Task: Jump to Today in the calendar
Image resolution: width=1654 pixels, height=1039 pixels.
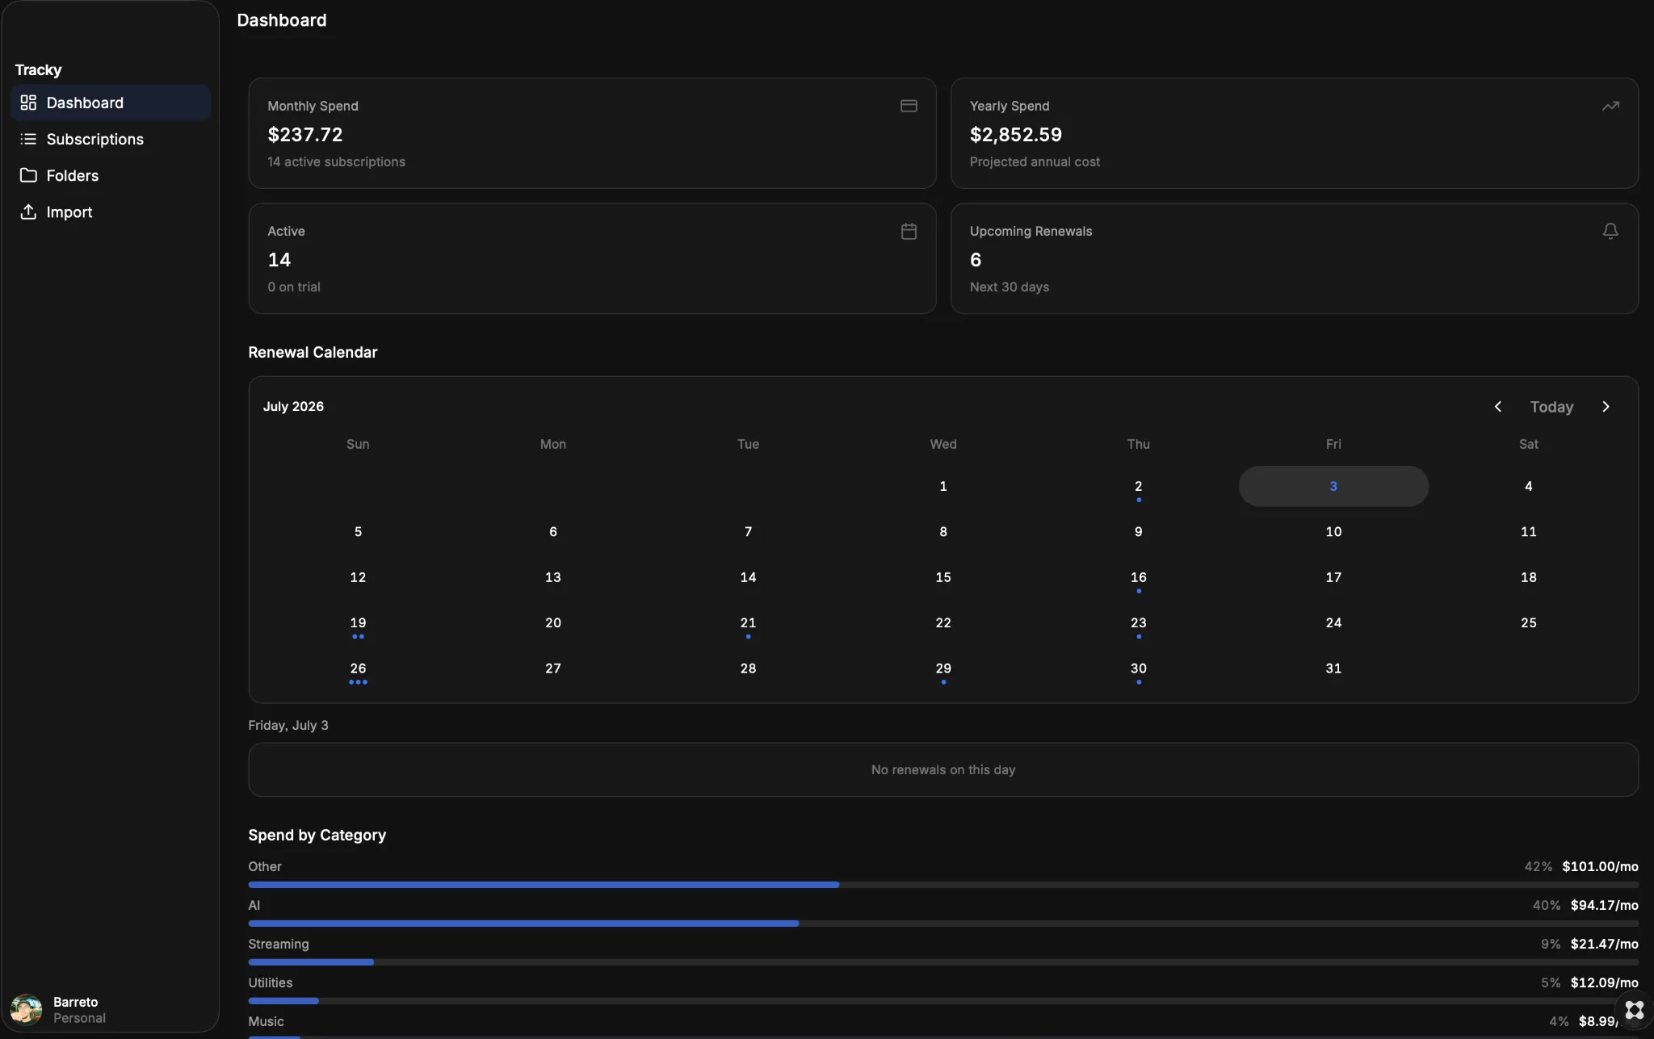Action: (x=1551, y=407)
